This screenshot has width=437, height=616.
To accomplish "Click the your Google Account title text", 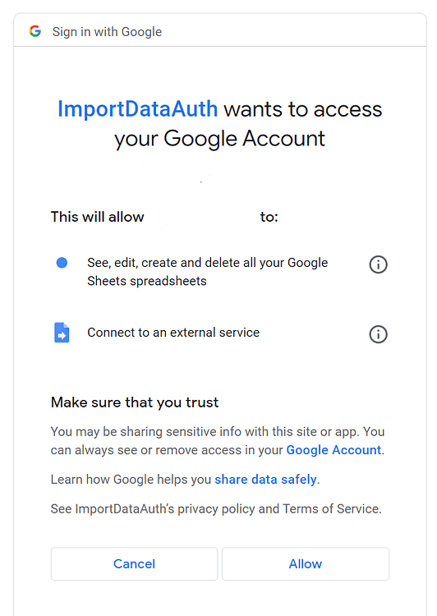I will point(219,139).
